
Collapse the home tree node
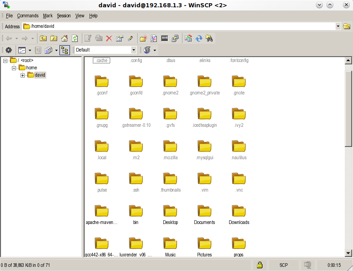14,68
